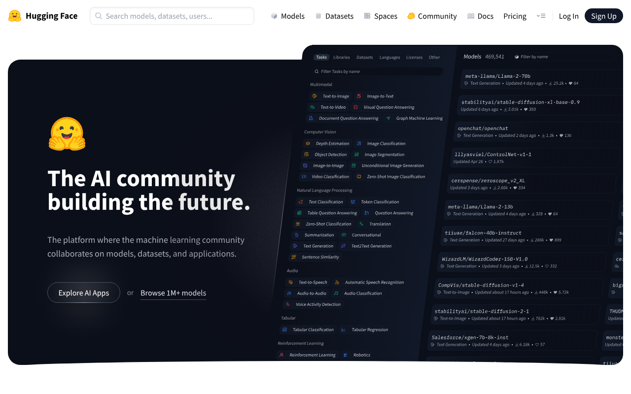Viewport: 631px width, 394px height.
Task: Open the Docs menu item
Action: pyautogui.click(x=485, y=16)
